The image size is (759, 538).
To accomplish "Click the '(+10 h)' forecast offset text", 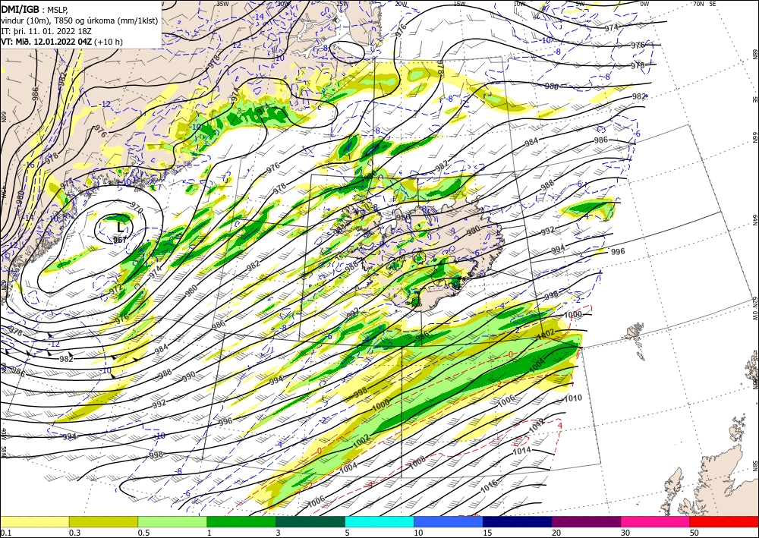I will pos(109,42).
